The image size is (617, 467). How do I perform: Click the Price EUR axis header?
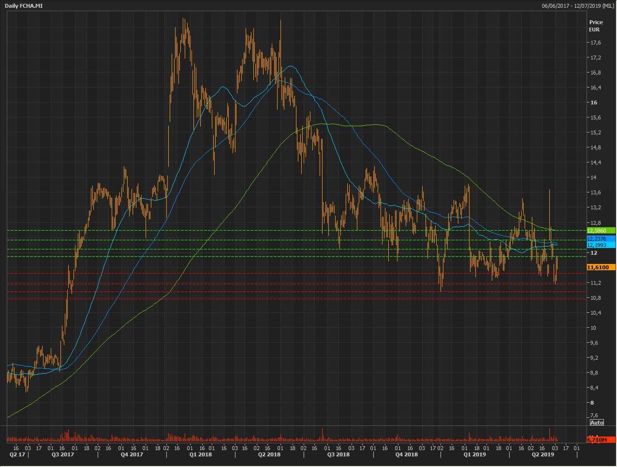click(596, 26)
